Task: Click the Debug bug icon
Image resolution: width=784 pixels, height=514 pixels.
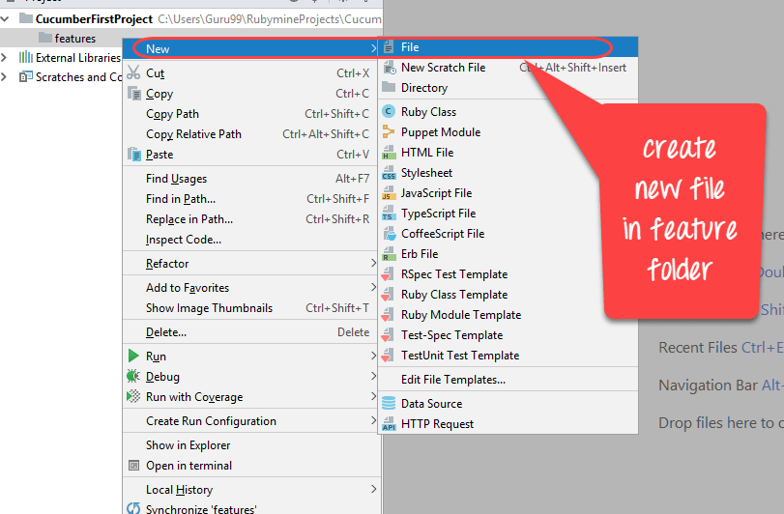Action: [133, 377]
